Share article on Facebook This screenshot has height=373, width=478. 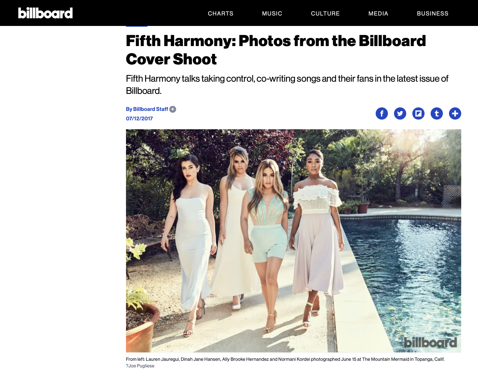(382, 113)
